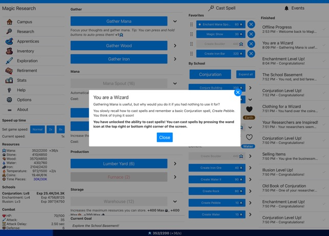Remove Enchant Mana Spout from favorites
This screenshot has width=329, height=236.
pos(251,24)
